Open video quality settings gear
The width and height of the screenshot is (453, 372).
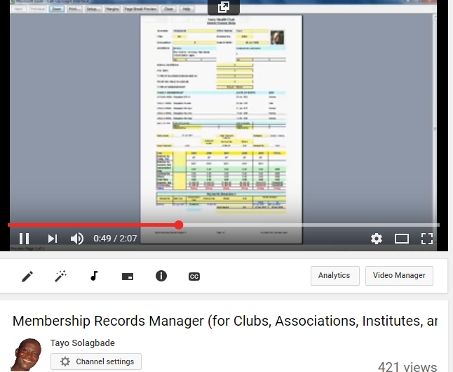coord(377,239)
